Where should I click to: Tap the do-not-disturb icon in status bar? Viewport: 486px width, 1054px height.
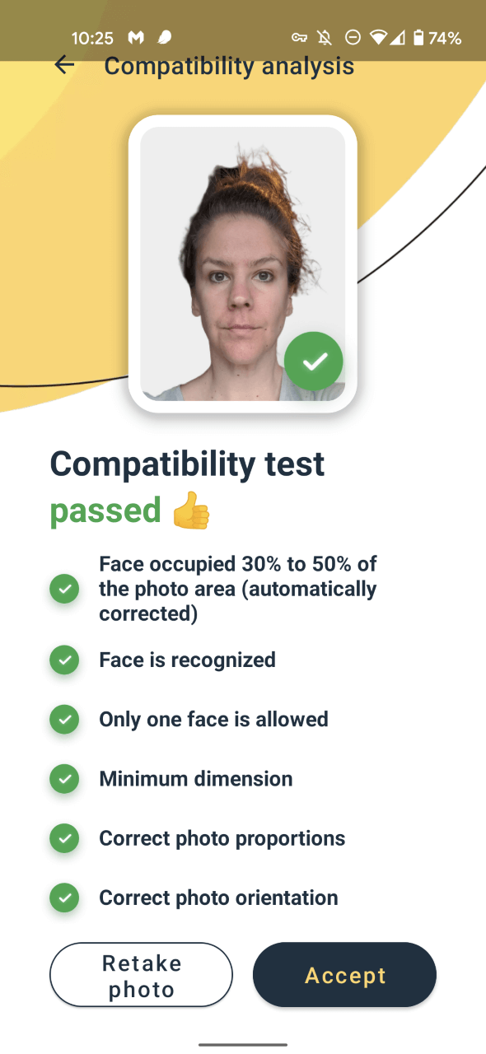click(x=353, y=38)
